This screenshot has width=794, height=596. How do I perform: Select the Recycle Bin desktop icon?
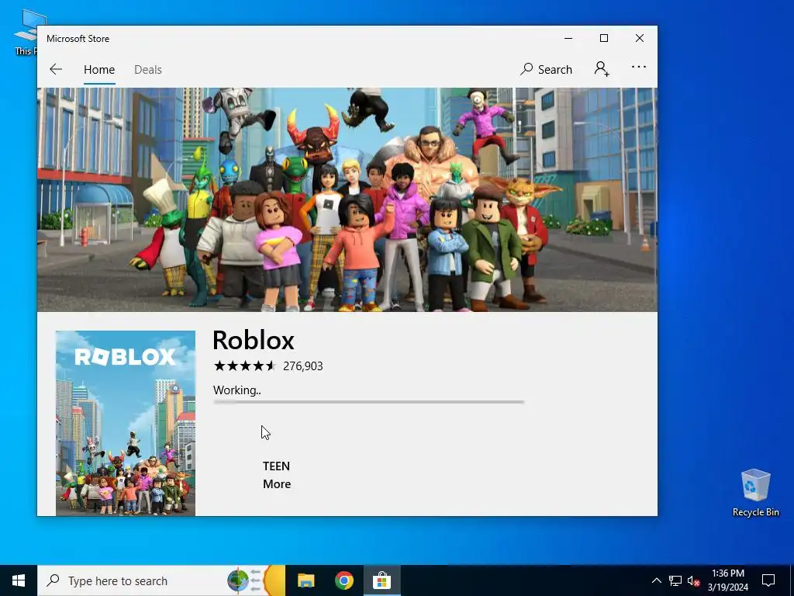click(755, 493)
